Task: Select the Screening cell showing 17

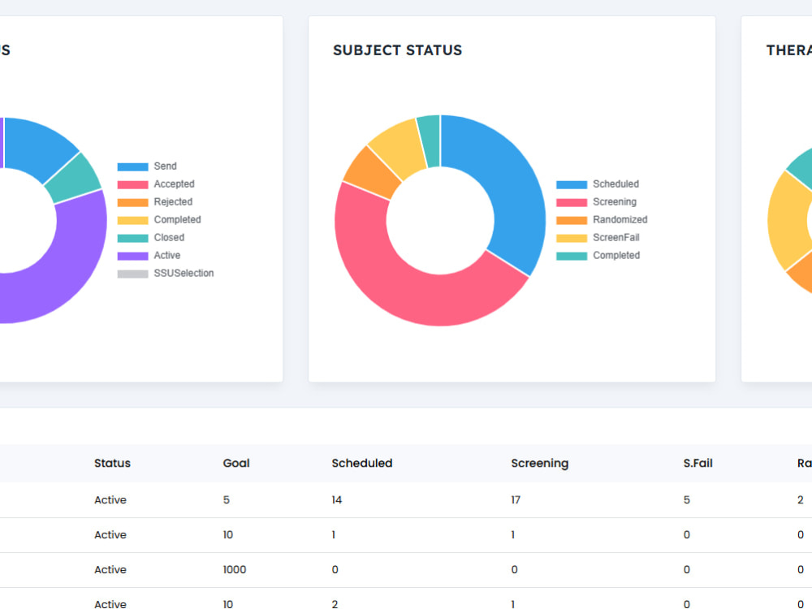Action: pos(516,499)
